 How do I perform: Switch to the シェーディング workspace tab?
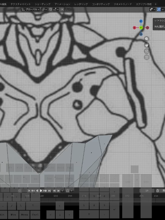[x=43, y=4]
